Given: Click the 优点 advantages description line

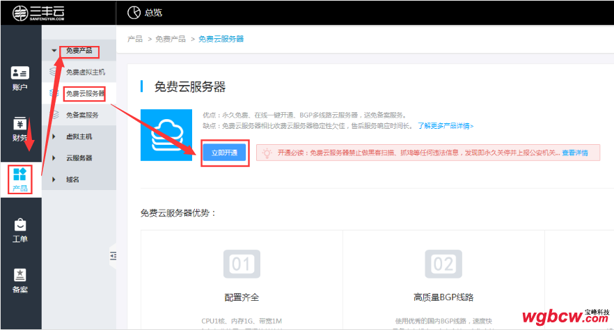Looking at the screenshot, I should [x=304, y=115].
